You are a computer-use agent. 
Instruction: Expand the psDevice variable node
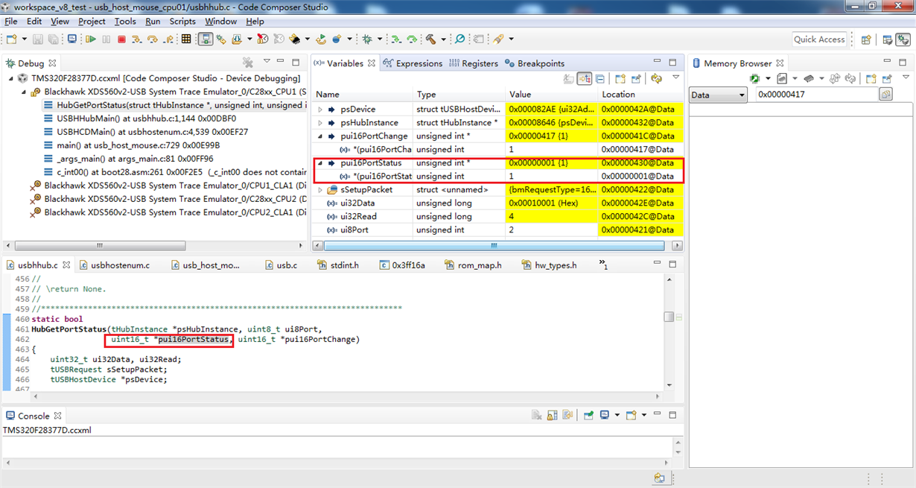[320, 110]
